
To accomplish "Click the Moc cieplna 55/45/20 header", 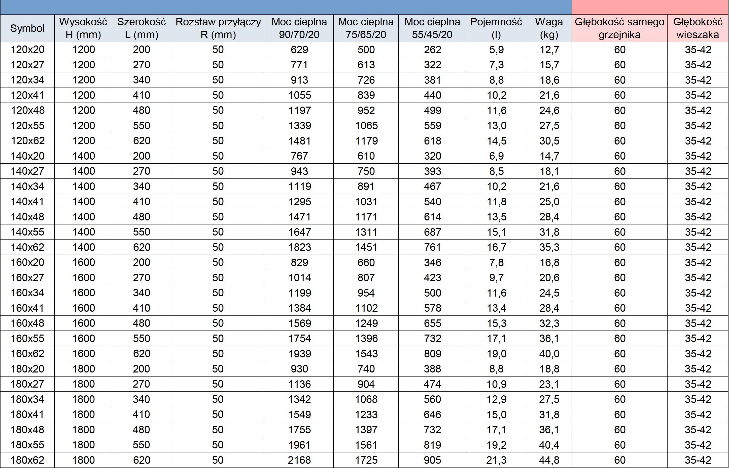I will [432, 28].
